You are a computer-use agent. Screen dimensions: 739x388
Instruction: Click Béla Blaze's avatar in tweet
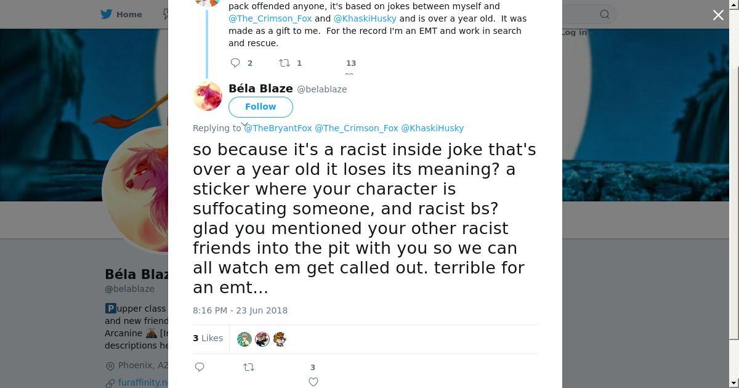pyautogui.click(x=208, y=96)
